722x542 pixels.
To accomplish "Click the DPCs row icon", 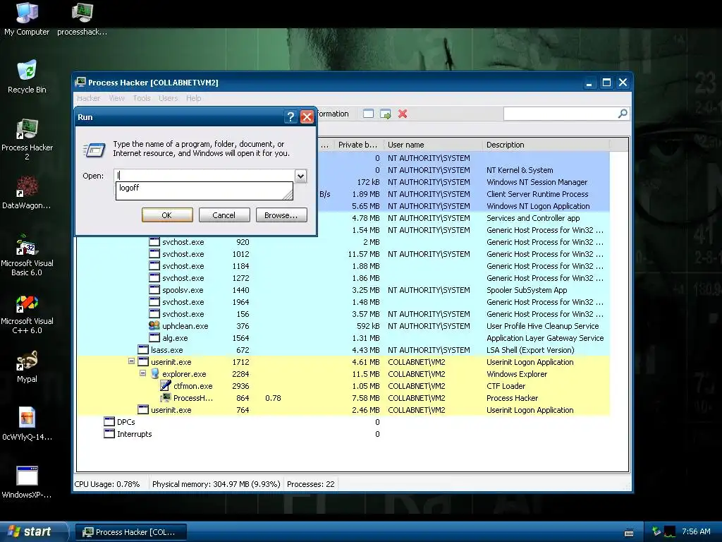I will [x=109, y=422].
